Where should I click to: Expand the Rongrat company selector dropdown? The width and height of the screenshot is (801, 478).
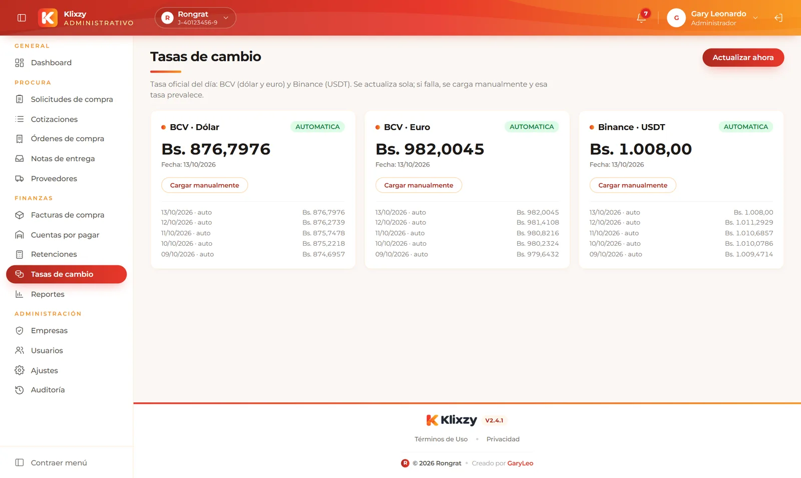(195, 18)
